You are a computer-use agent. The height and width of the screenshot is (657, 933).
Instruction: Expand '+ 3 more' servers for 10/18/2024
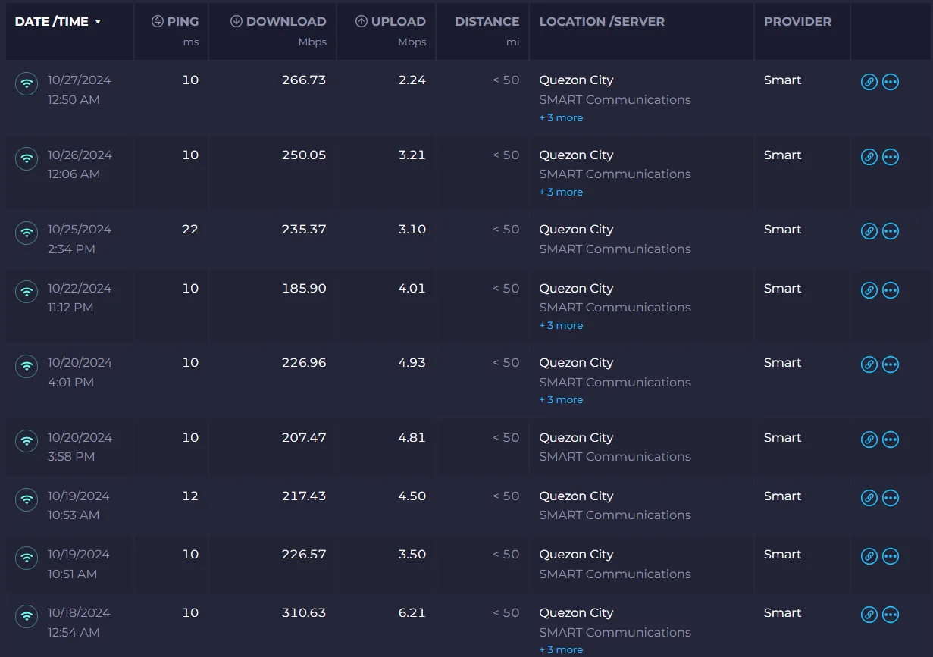click(561, 650)
